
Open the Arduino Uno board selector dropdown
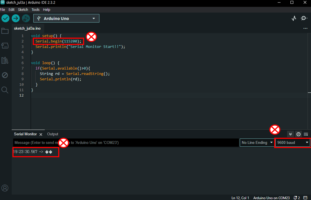pos(66,18)
